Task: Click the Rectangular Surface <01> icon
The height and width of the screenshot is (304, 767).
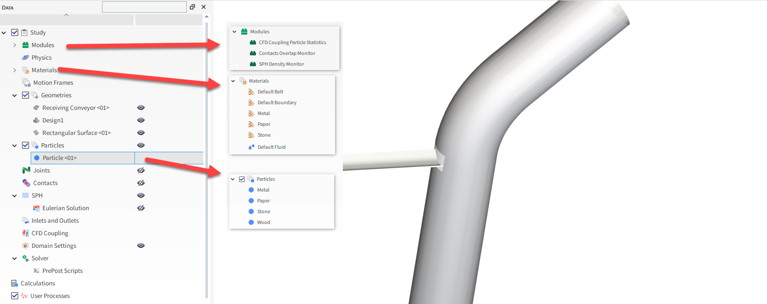Action: coord(36,133)
